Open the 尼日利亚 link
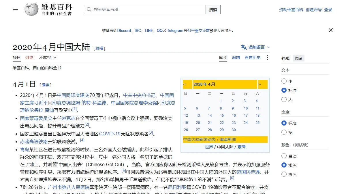The image size is (346, 194). tap(177, 187)
